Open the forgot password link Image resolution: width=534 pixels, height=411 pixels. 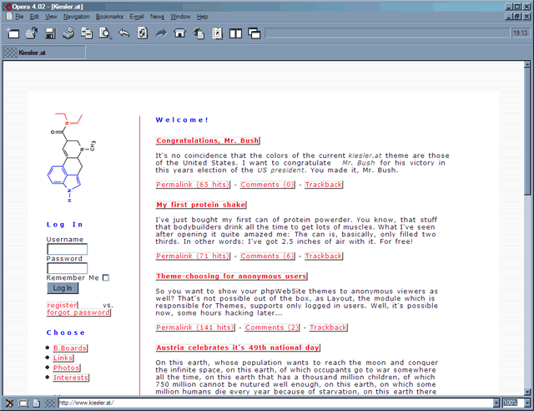click(x=78, y=312)
